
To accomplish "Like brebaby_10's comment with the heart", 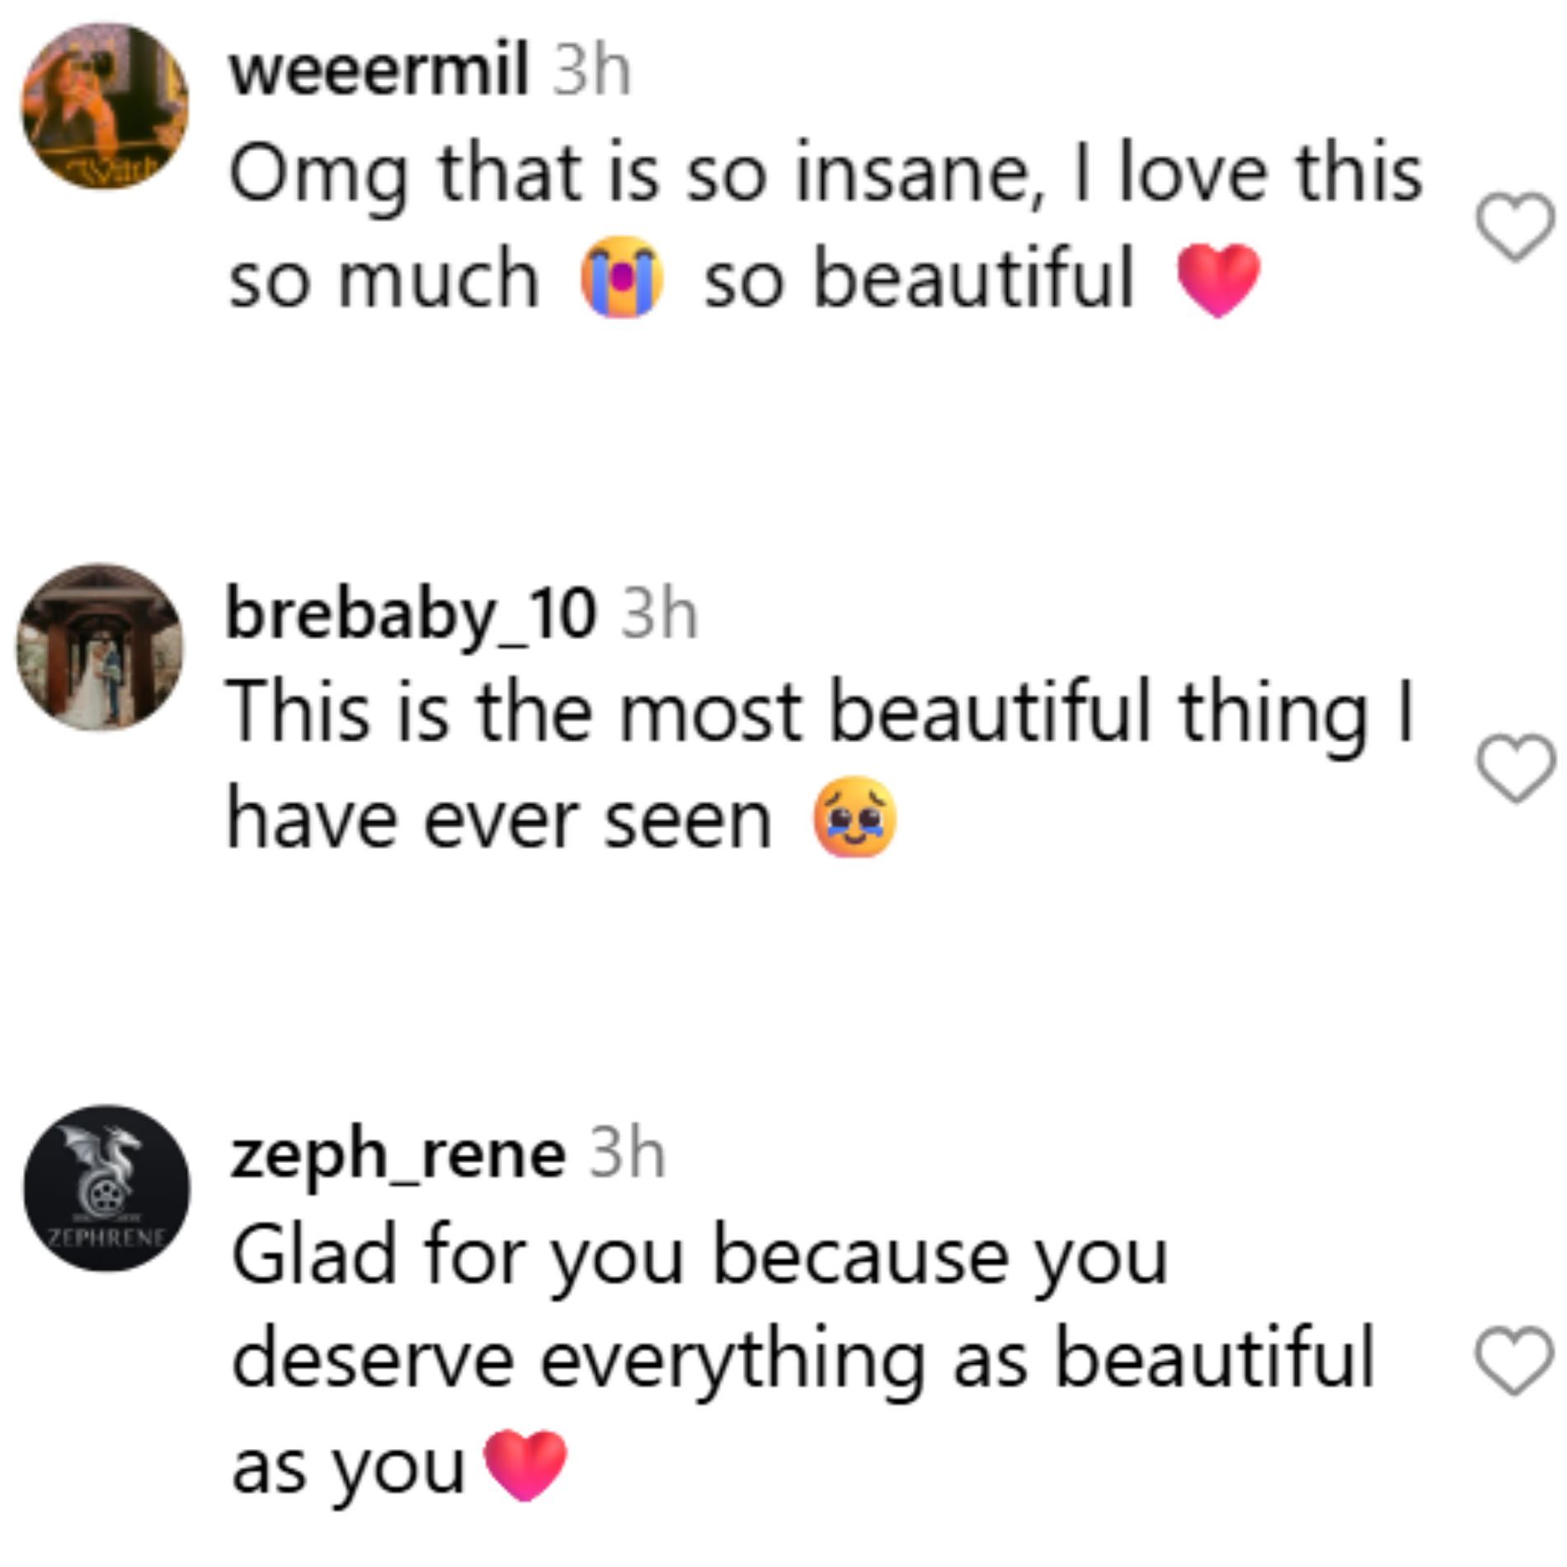I will (1515, 767).
